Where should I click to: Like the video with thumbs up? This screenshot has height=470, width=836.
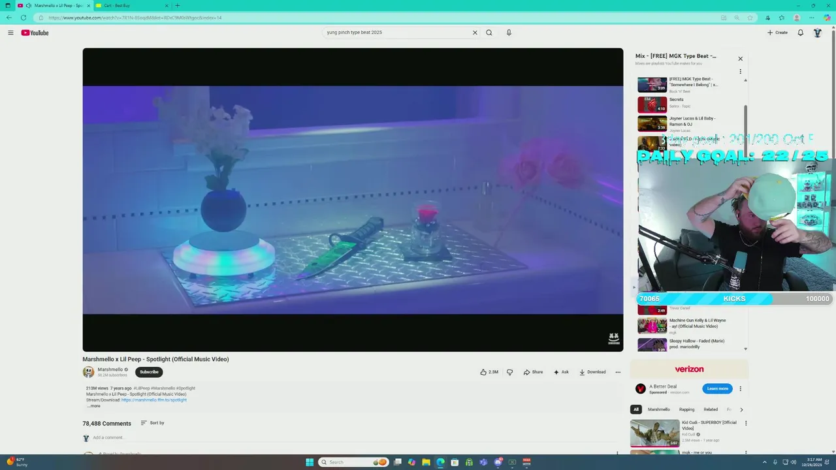tap(489, 372)
